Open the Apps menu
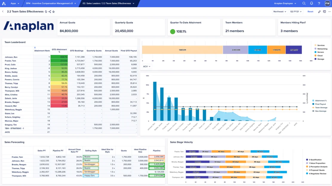The width and height of the screenshot is (332, 186). click(15, 4)
